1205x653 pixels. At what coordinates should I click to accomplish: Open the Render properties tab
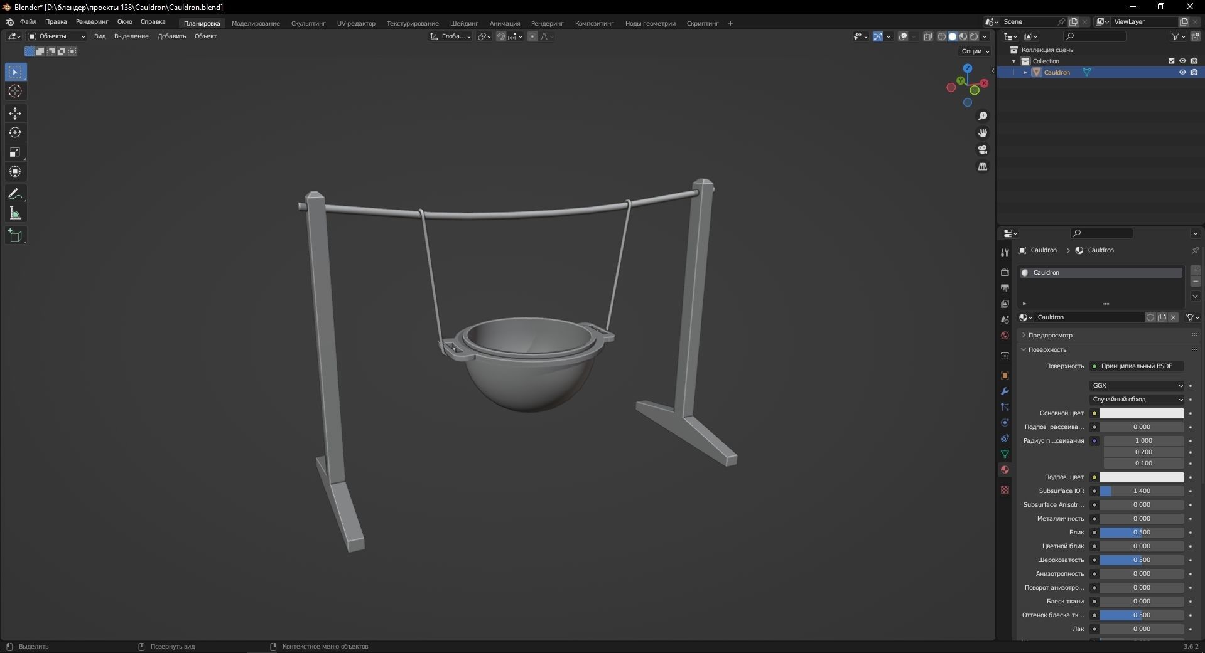pos(1005,272)
